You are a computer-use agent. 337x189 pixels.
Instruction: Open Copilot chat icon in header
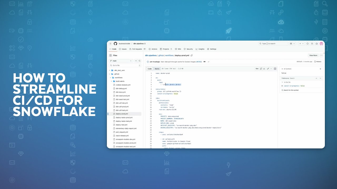[x=291, y=44]
